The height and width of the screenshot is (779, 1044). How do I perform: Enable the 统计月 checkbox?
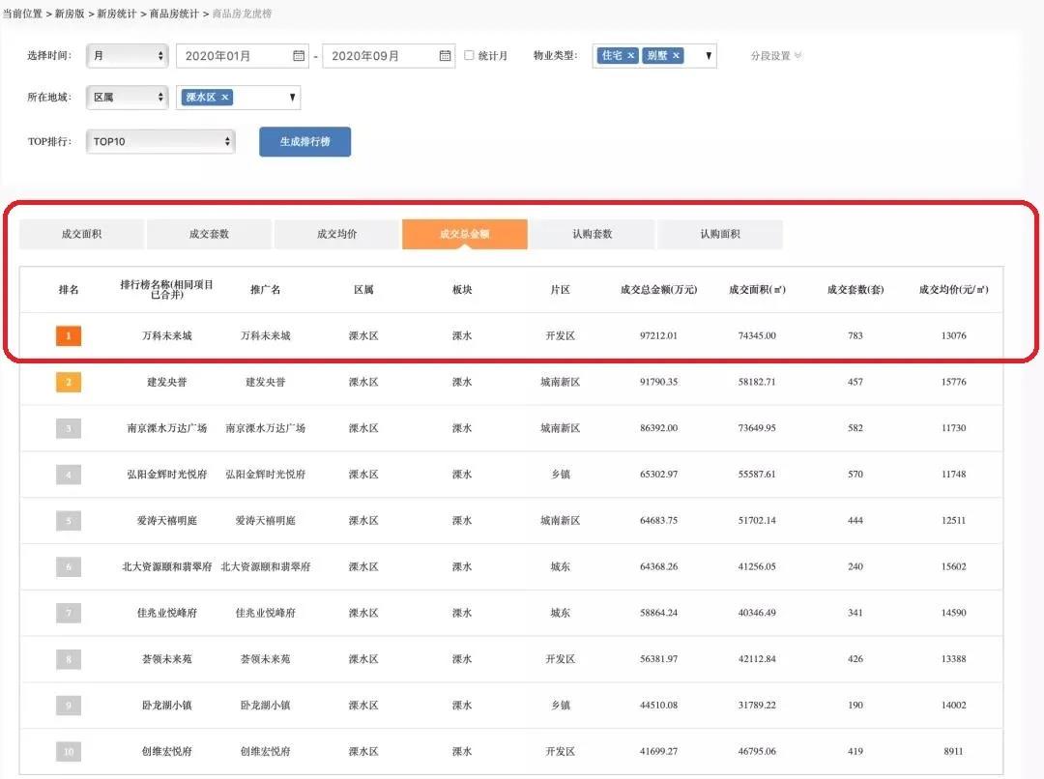click(470, 56)
